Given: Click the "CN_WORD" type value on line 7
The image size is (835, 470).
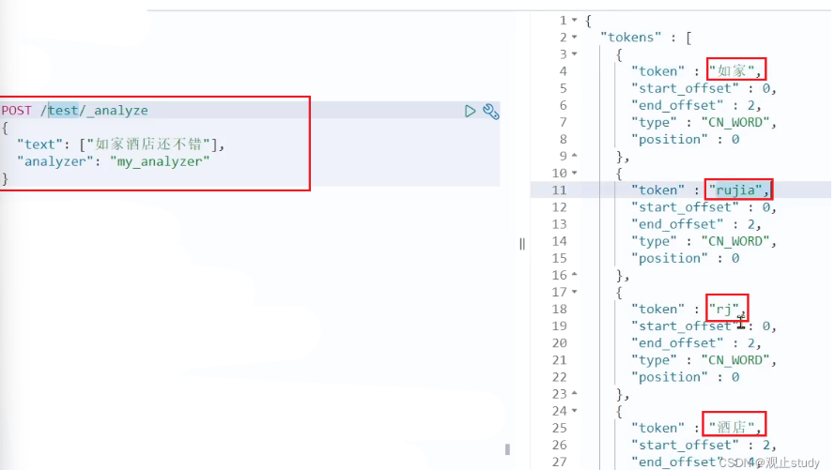Looking at the screenshot, I should click(x=735, y=122).
